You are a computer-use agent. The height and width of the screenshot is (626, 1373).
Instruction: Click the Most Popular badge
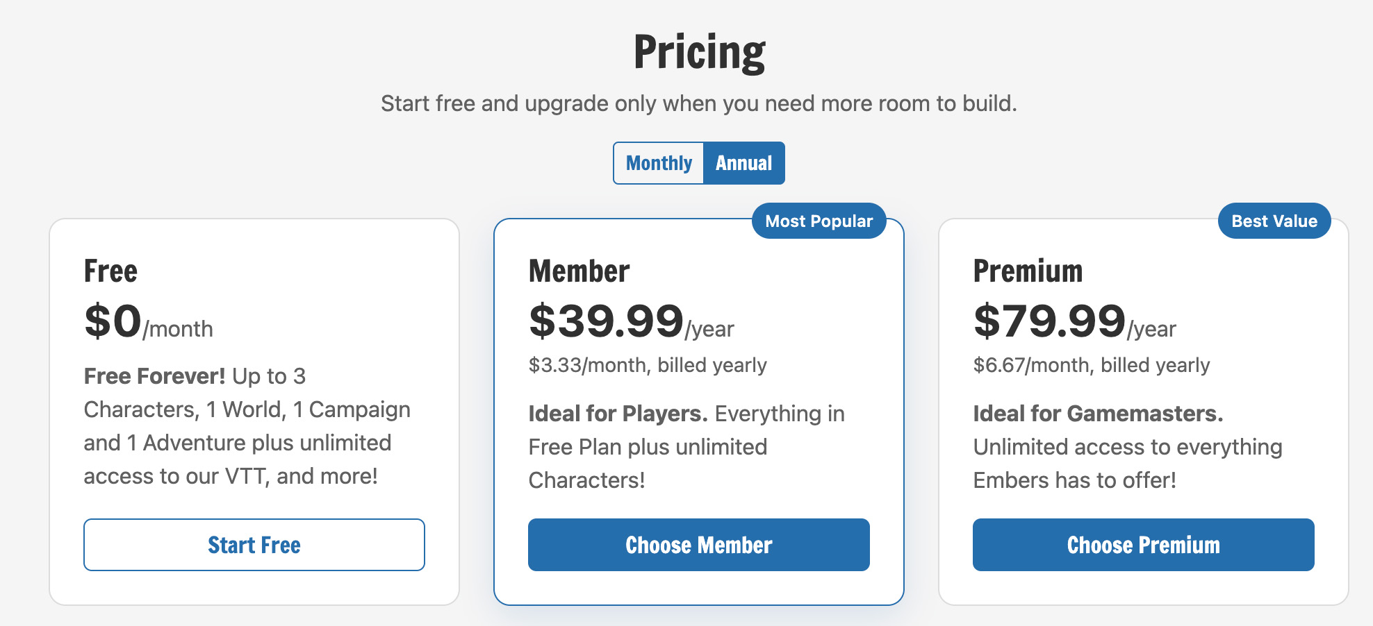pyautogui.click(x=819, y=221)
